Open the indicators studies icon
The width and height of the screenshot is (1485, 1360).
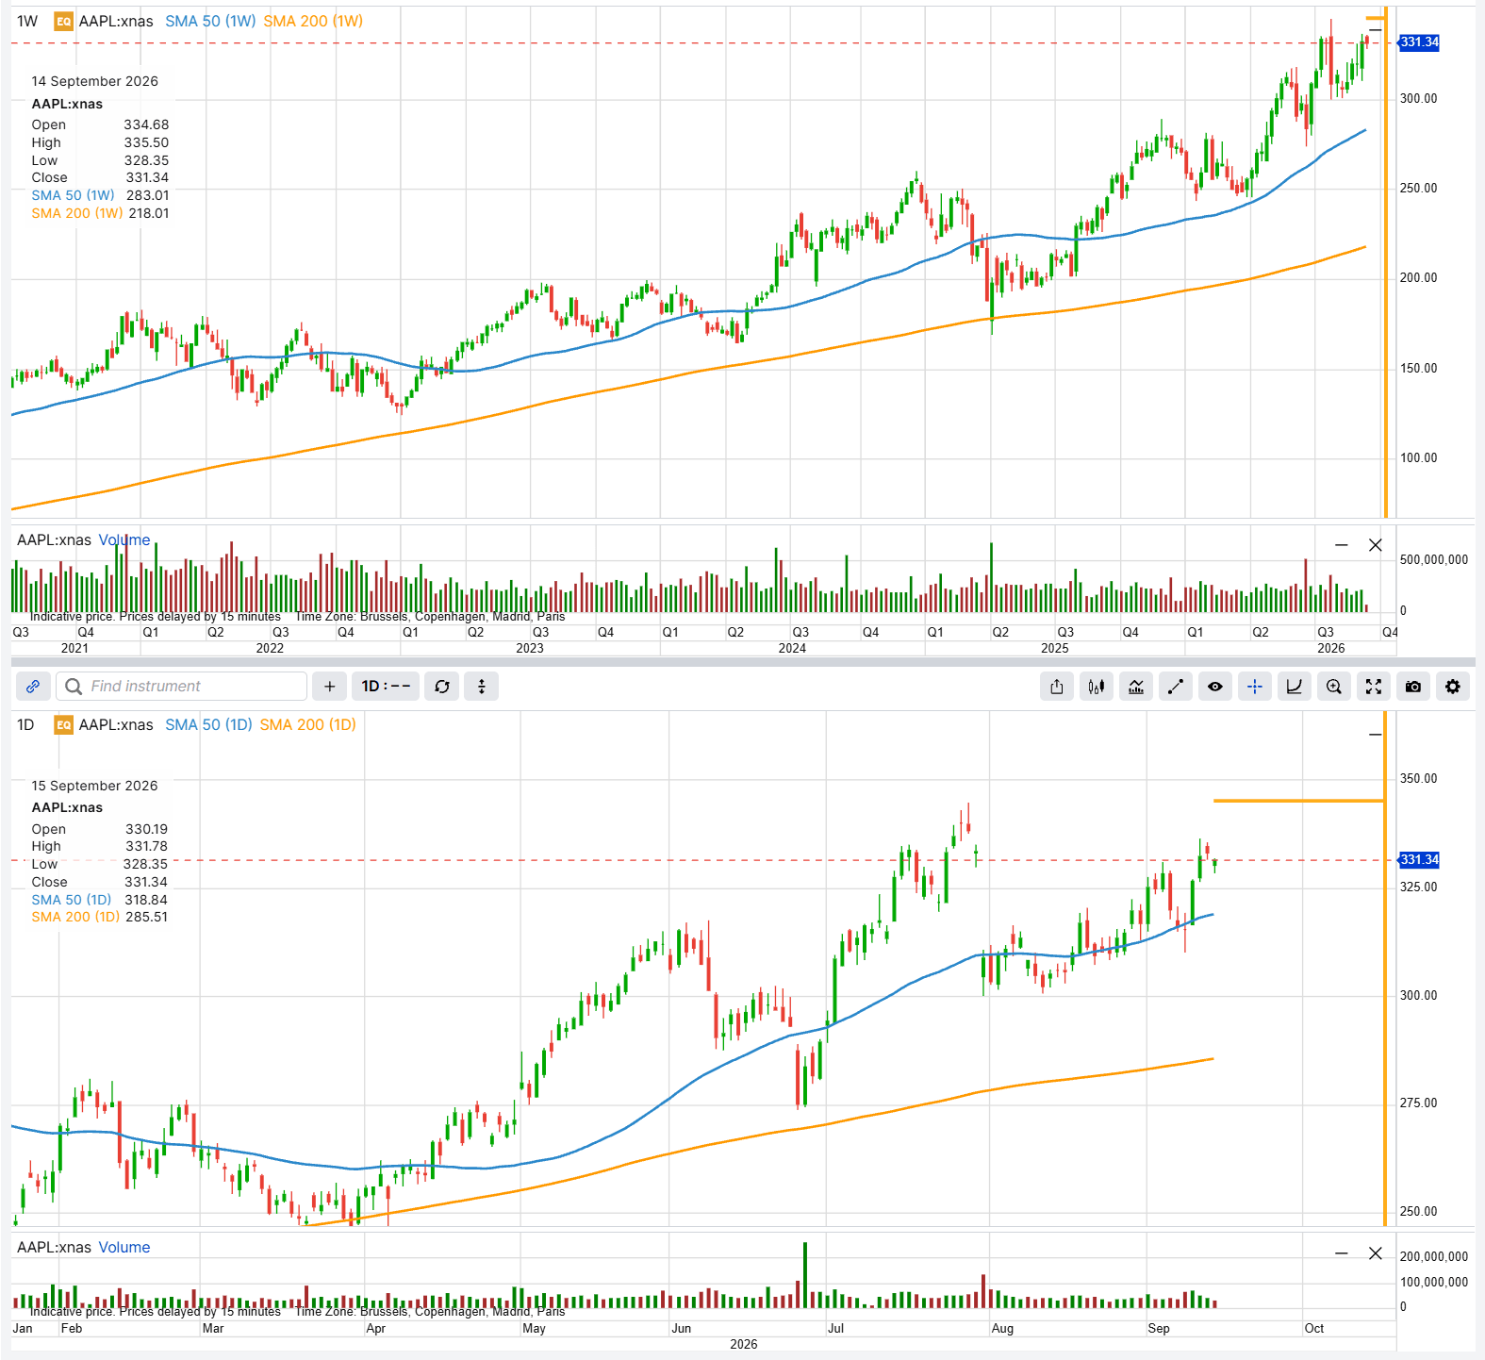(x=1136, y=687)
